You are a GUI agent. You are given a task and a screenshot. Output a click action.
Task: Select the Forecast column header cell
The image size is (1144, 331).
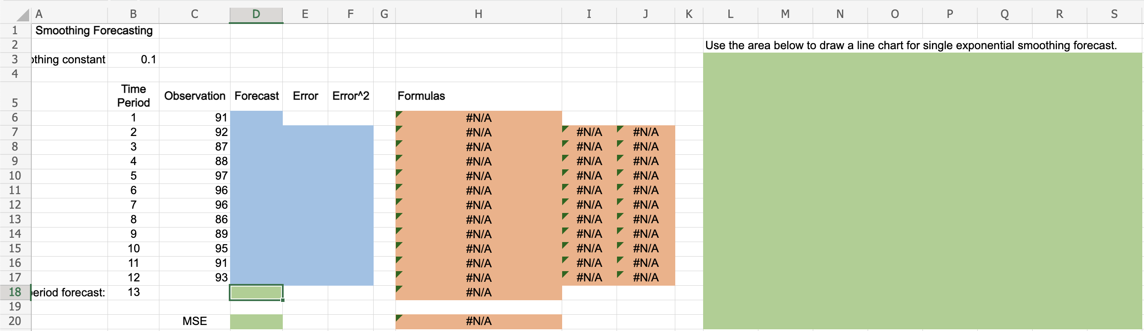pos(256,96)
